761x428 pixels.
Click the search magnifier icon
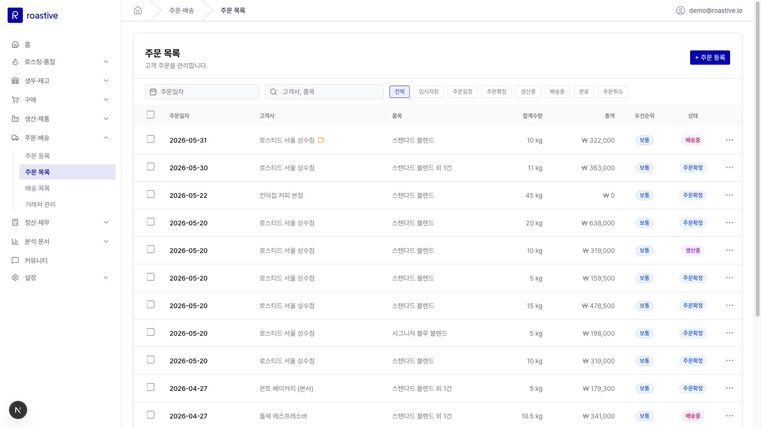click(273, 92)
